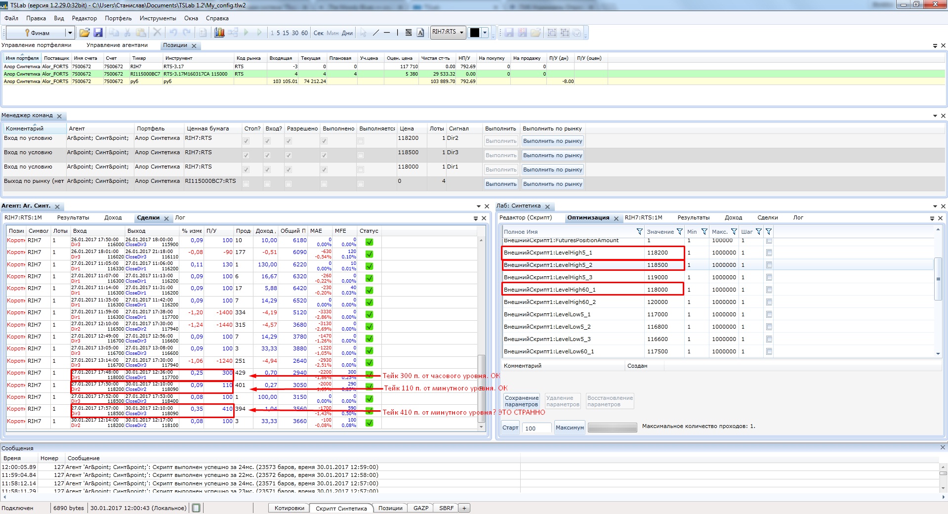Screen dimensions: 948x514
Task: Switch to the Котировки bottom tab
Action: point(289,508)
